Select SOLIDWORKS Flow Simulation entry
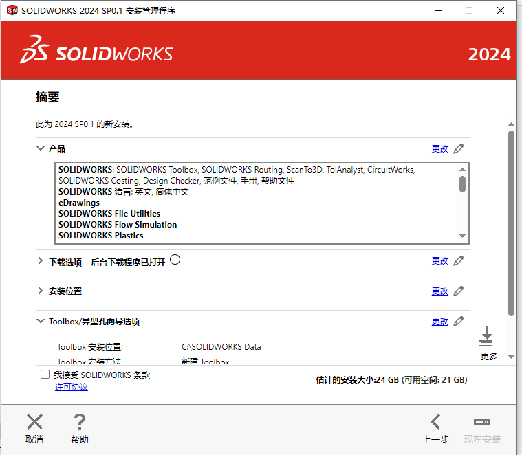522x455 pixels. point(118,225)
